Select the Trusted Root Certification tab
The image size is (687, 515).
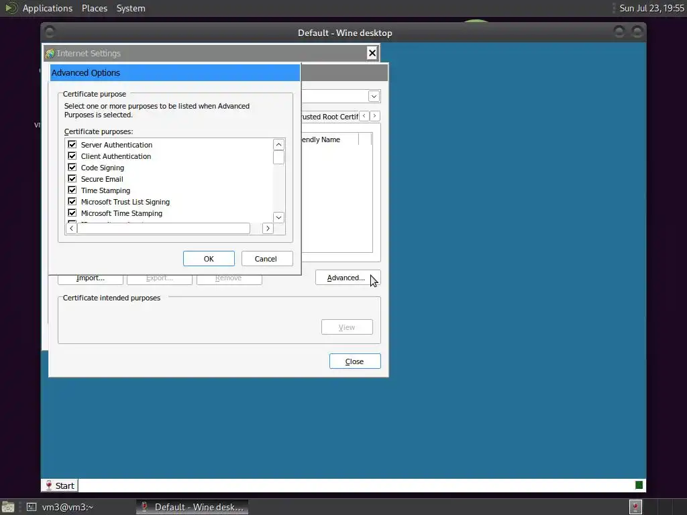[x=329, y=117]
